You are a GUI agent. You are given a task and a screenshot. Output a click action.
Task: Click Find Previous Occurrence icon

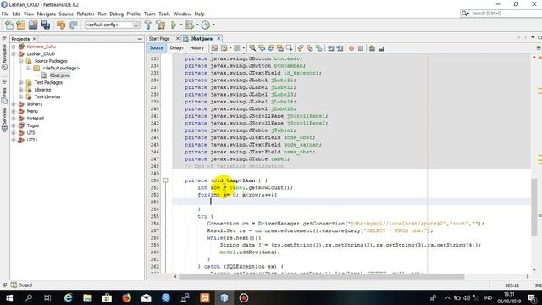262,48
